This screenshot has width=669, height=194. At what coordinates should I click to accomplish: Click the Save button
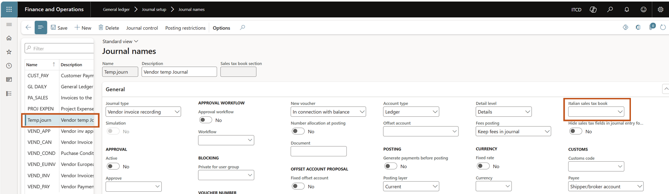59,28
